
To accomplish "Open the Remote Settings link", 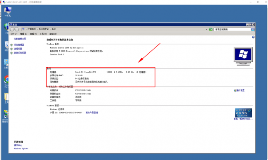I will (x=18, y=49).
